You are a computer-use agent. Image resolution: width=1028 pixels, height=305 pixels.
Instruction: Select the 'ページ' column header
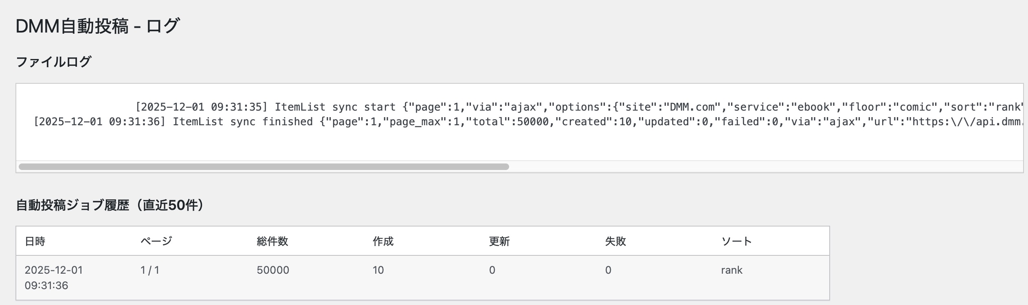[x=156, y=242]
